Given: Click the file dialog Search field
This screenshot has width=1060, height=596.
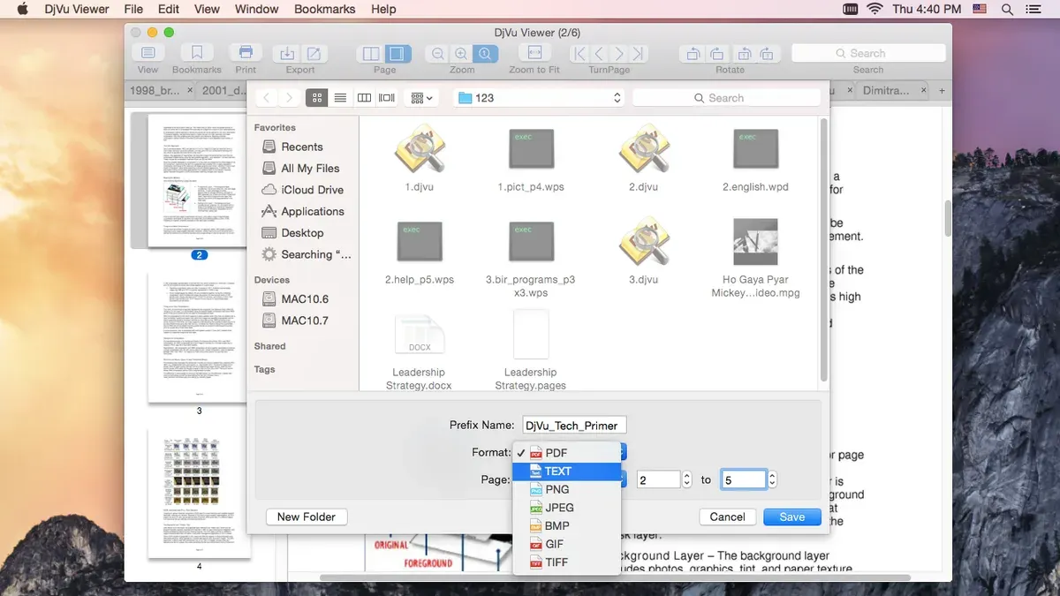Looking at the screenshot, I should click(x=726, y=98).
